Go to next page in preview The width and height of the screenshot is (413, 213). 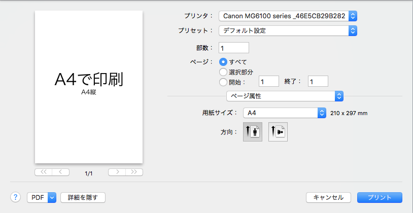click(117, 172)
